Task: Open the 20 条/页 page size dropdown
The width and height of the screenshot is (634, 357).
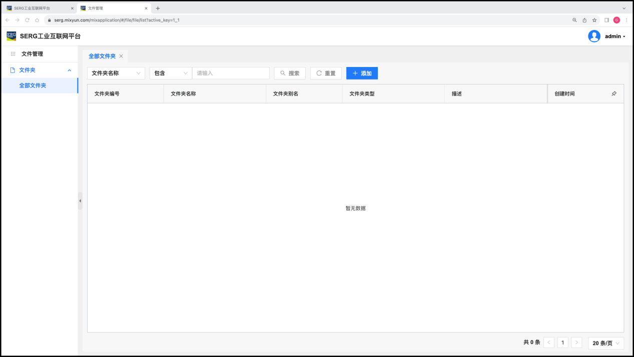Action: click(606, 343)
